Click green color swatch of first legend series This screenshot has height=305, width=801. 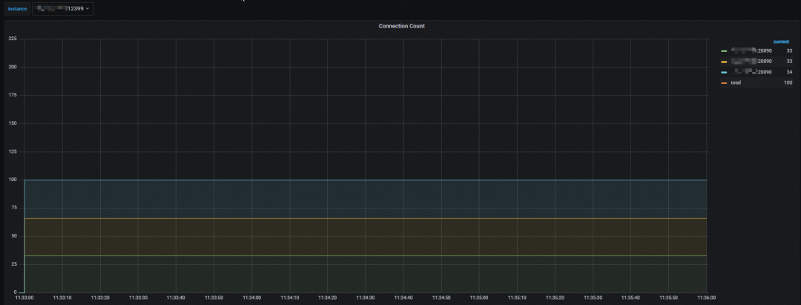coord(724,51)
